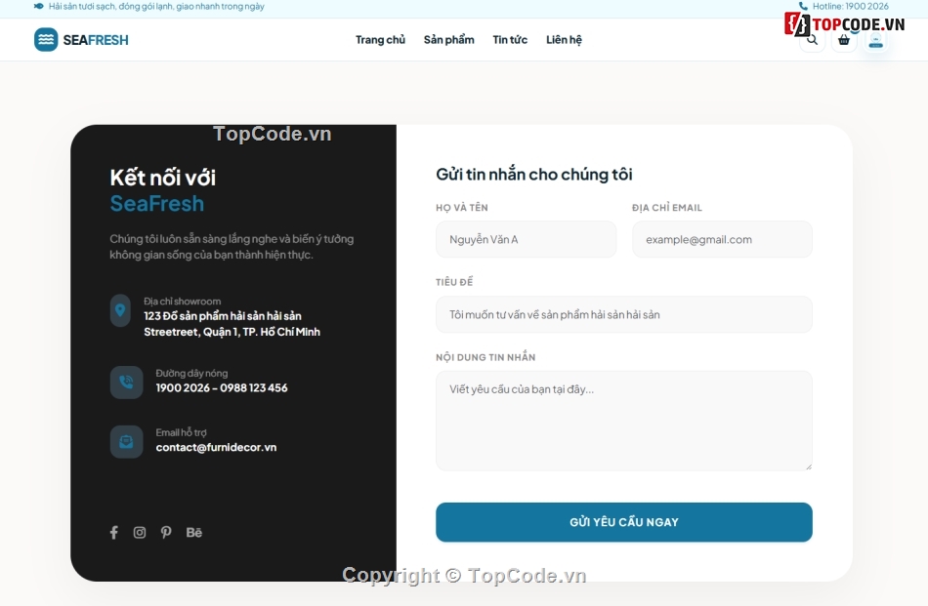Open the Behance social icon
The width and height of the screenshot is (928, 606).
[x=194, y=533]
